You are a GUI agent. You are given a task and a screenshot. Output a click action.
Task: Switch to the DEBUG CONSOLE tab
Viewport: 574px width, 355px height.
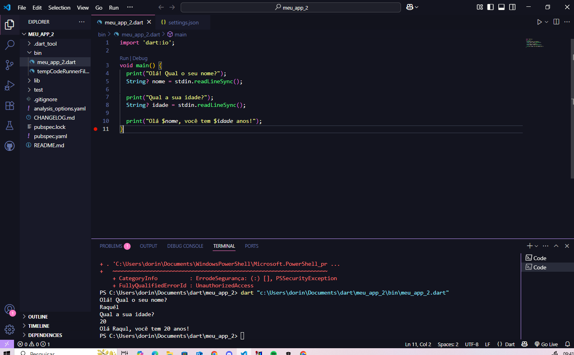(185, 246)
